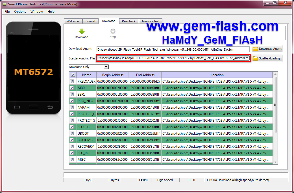Image resolution: width=294 pixels, height=193 pixels.
Task: Click the Stop label
Action: click(113, 37)
